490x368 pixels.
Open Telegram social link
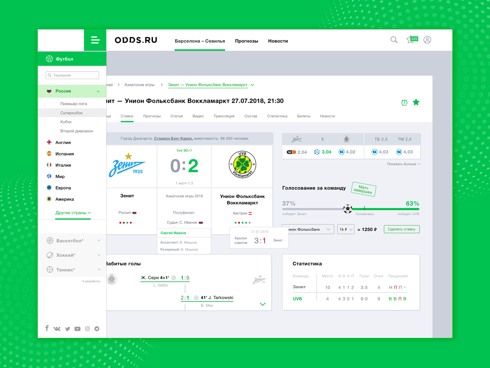97,329
